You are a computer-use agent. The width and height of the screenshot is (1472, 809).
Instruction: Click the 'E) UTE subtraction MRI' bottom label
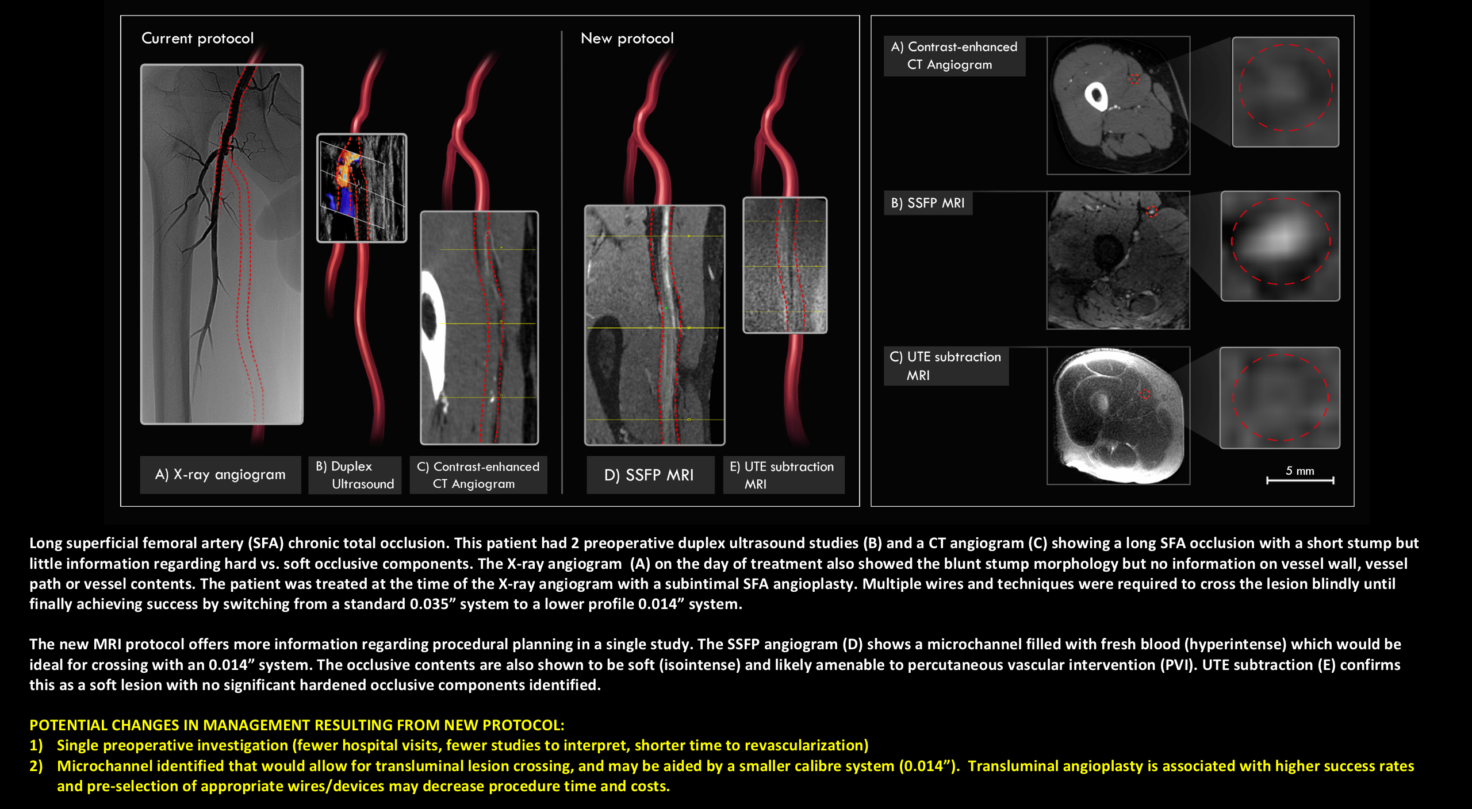783,475
